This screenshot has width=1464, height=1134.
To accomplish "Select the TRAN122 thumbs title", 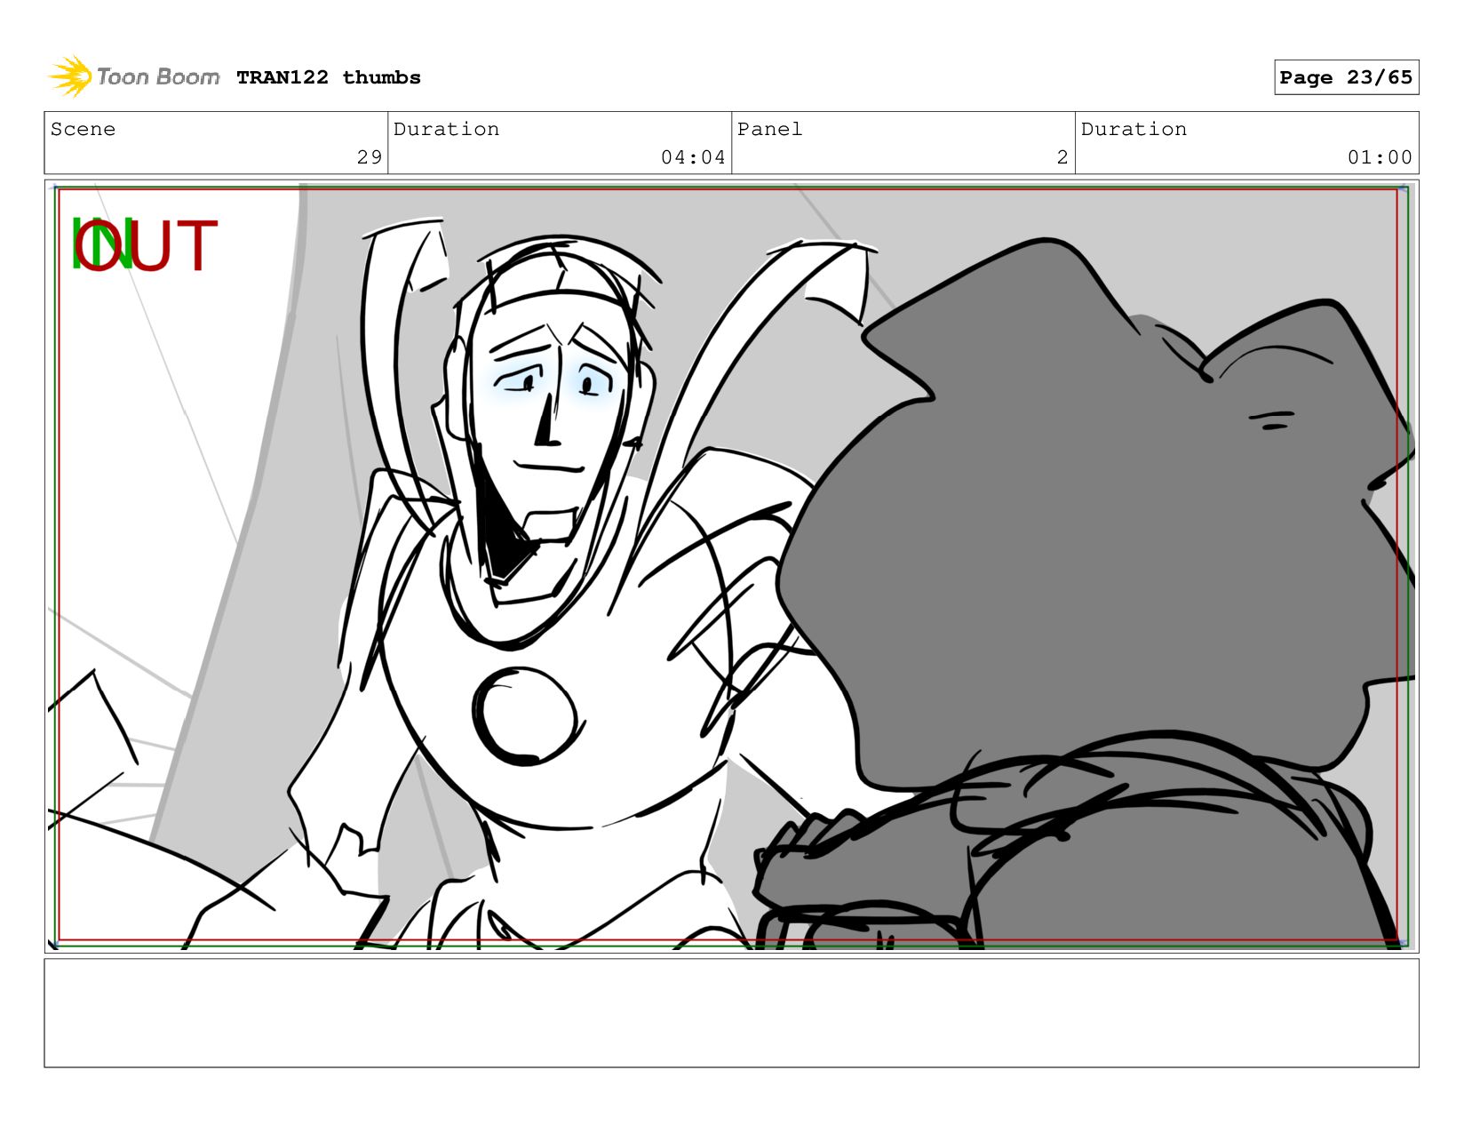I will [329, 77].
